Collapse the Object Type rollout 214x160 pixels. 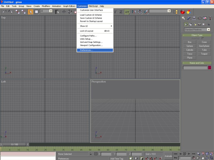197,35
